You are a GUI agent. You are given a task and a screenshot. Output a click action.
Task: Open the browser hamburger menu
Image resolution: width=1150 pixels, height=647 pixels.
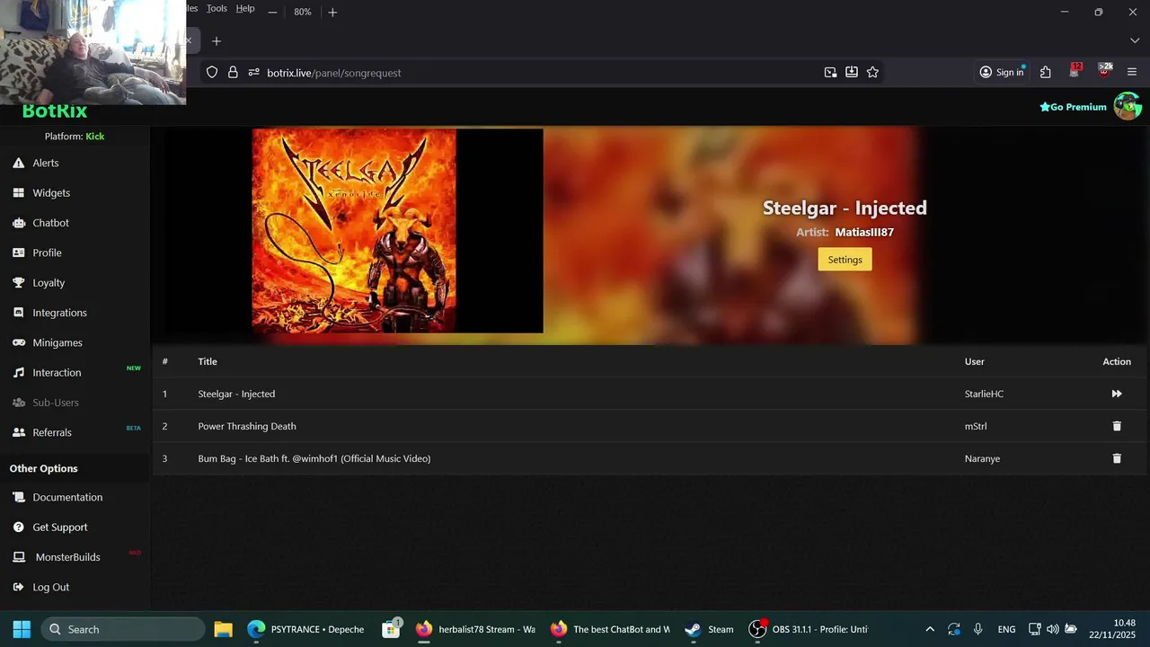(x=1132, y=73)
